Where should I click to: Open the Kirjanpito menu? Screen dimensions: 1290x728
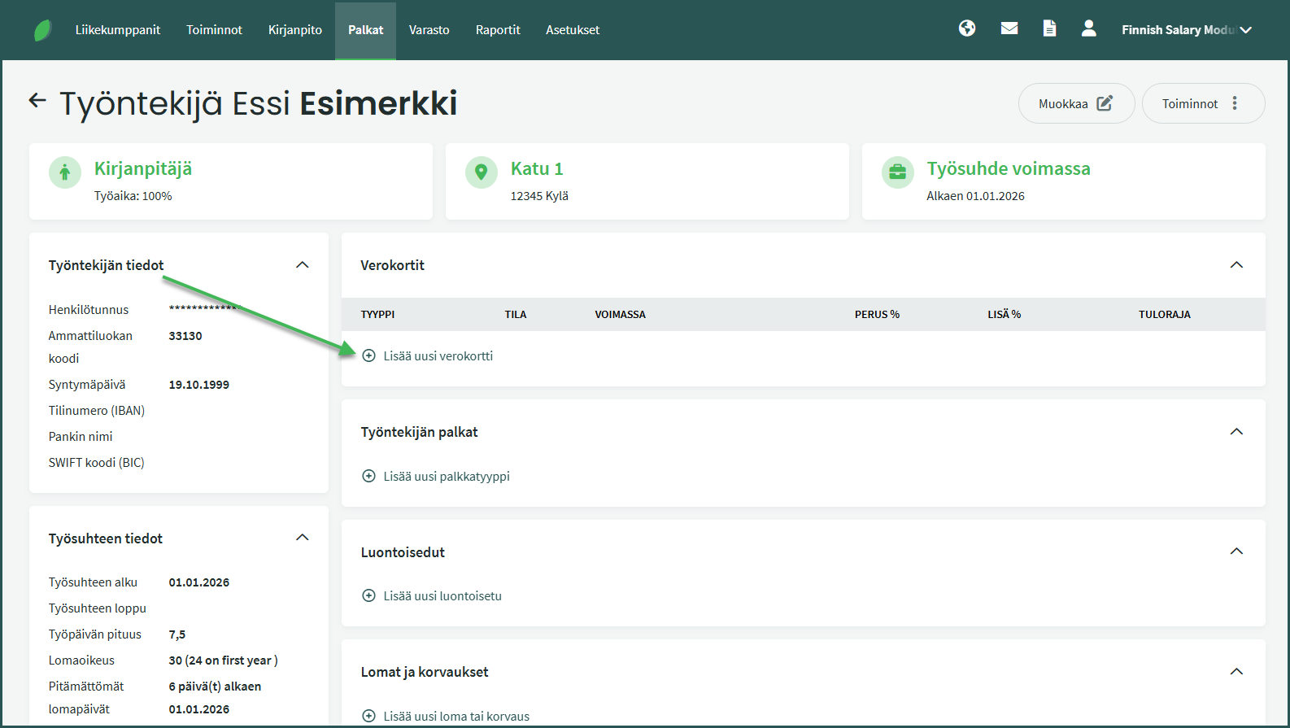294,30
